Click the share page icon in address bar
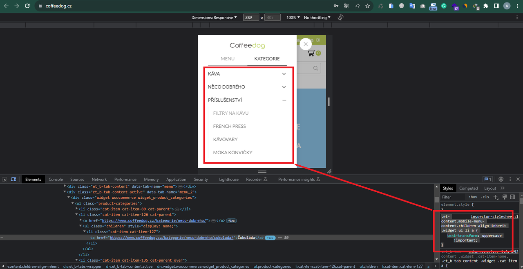 coord(357,6)
